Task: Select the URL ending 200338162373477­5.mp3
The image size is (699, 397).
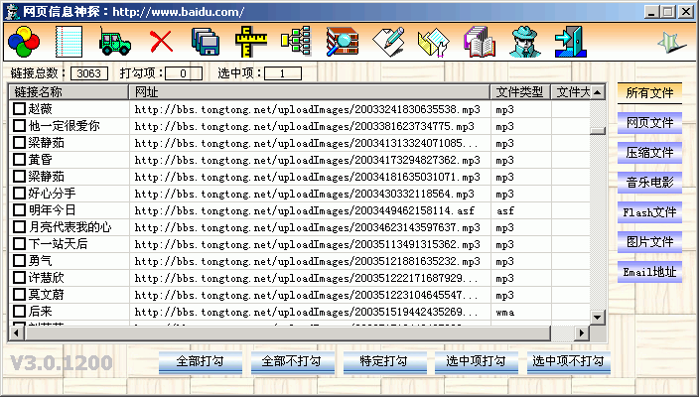Action: (305, 126)
